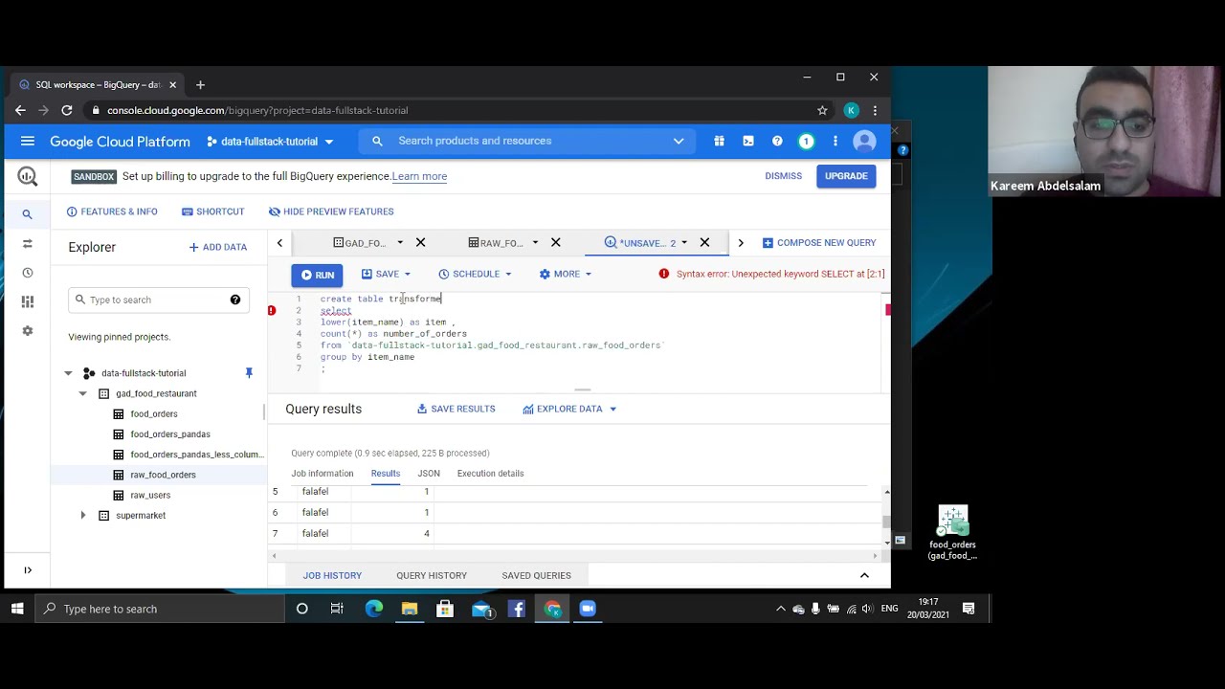Screen dimensions: 1225x689
Task: Open the SAVE dropdown menu
Action: [386, 275]
